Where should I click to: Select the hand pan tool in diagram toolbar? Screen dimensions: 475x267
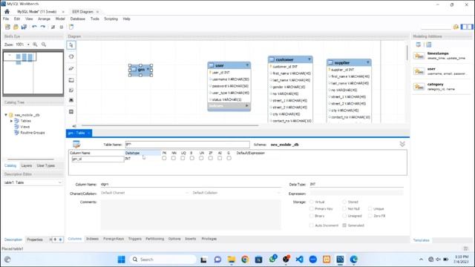point(71,56)
